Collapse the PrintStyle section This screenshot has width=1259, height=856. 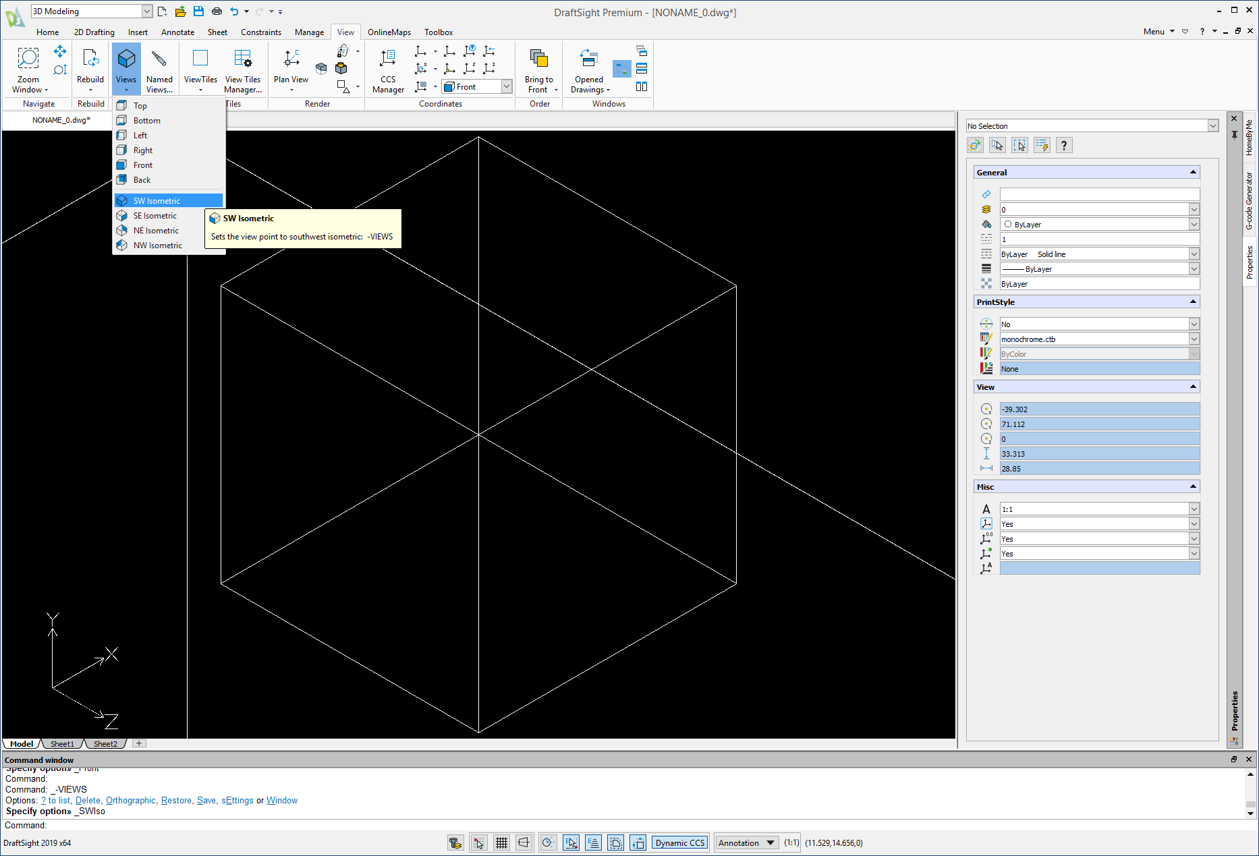tap(1193, 302)
